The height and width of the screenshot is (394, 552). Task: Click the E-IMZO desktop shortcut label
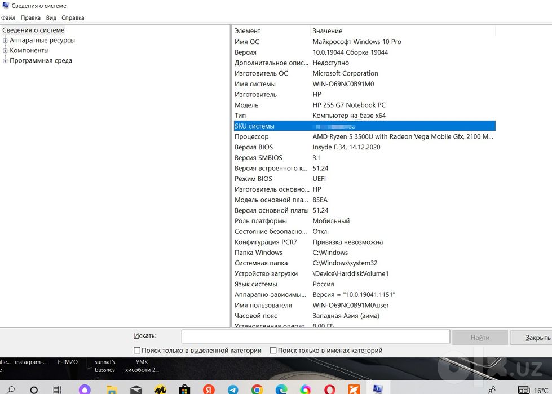click(68, 362)
